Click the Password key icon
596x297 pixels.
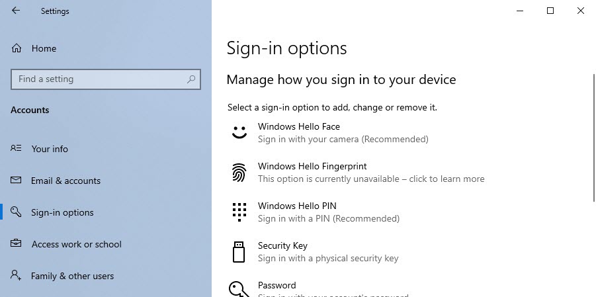239,290
